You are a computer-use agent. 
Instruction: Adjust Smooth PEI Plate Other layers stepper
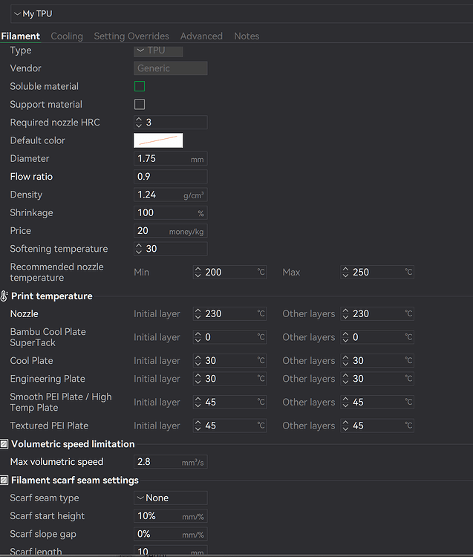click(x=345, y=402)
